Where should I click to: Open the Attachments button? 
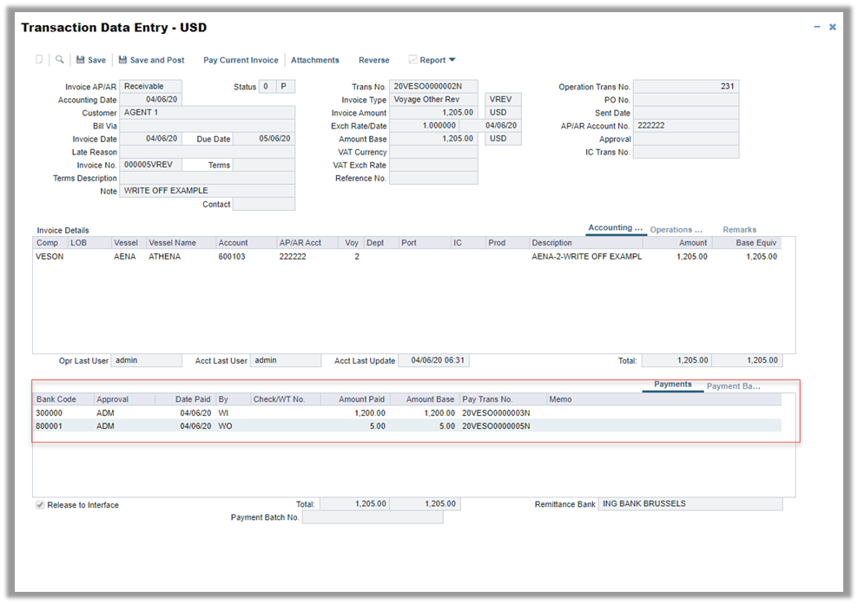[314, 60]
